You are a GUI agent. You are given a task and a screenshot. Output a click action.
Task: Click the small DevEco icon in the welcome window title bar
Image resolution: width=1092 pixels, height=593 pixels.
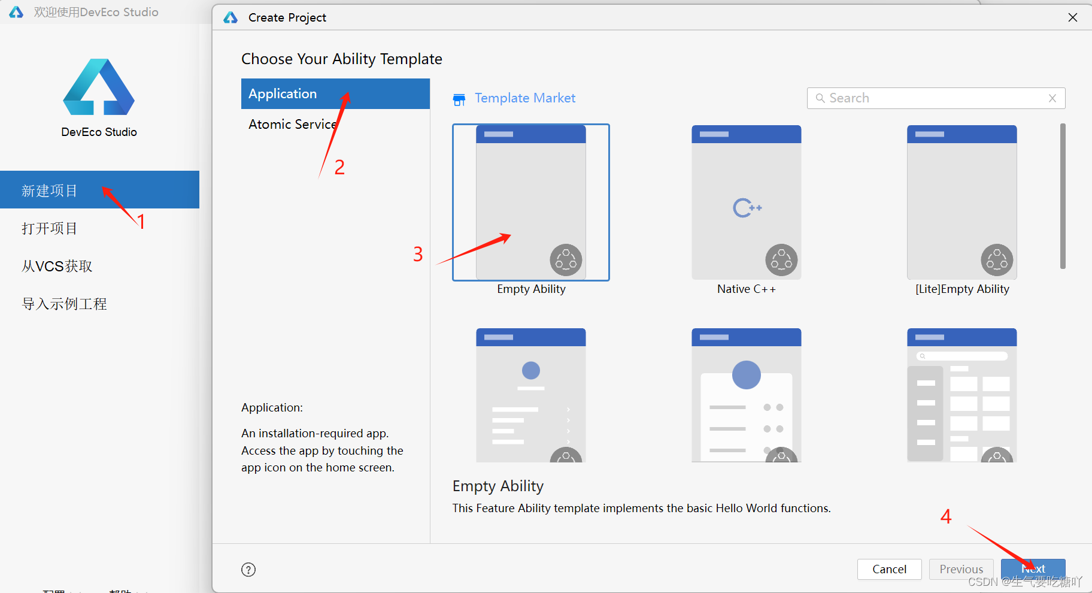pos(16,12)
